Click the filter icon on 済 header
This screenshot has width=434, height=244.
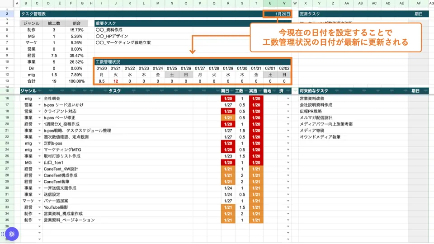288,91
